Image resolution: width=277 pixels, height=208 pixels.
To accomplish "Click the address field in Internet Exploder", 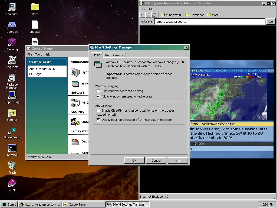I will (x=210, y=22).
